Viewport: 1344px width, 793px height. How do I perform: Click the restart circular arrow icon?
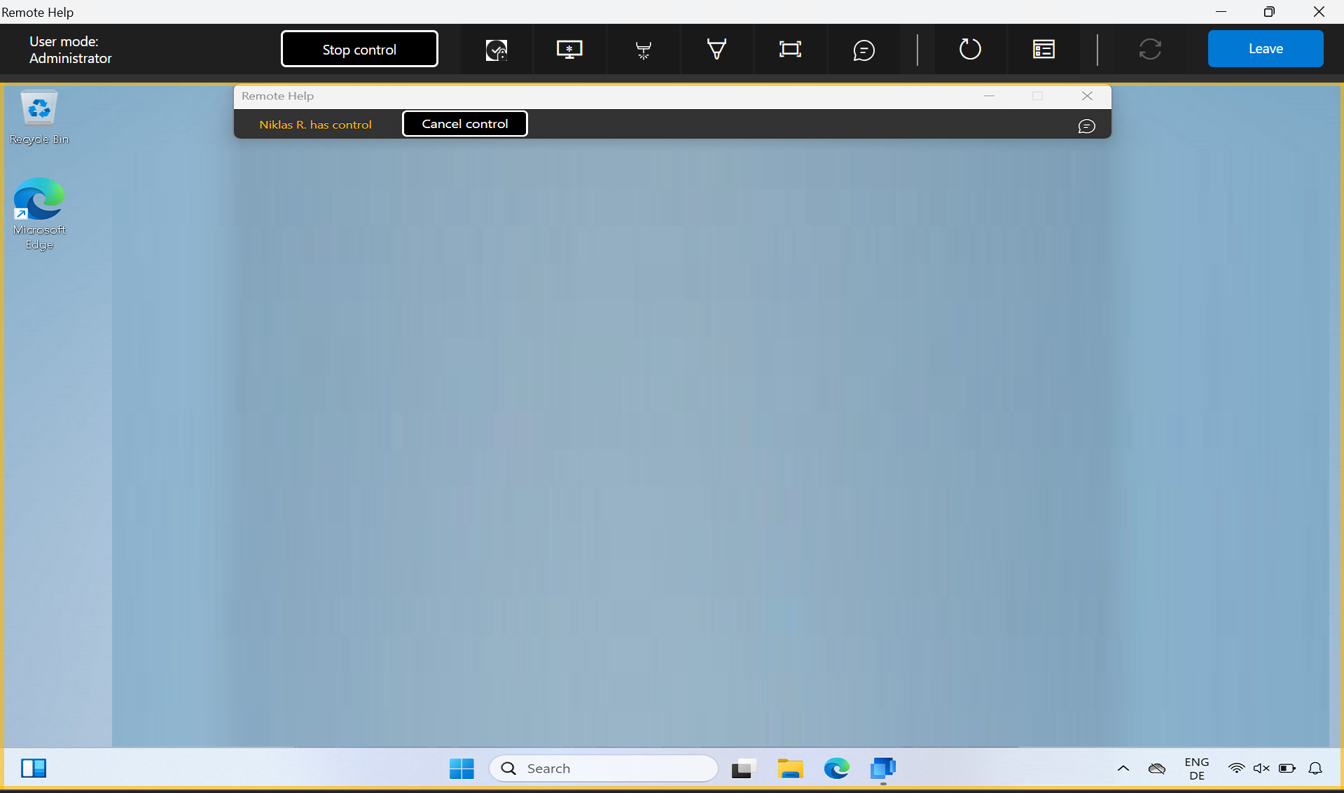[x=969, y=50]
